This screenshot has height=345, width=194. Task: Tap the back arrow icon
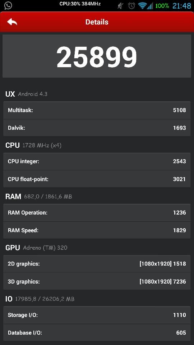point(12,22)
